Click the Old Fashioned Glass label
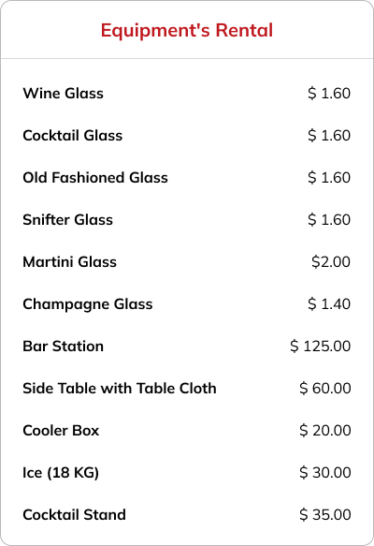The width and height of the screenshot is (374, 546). pyautogui.click(x=95, y=178)
